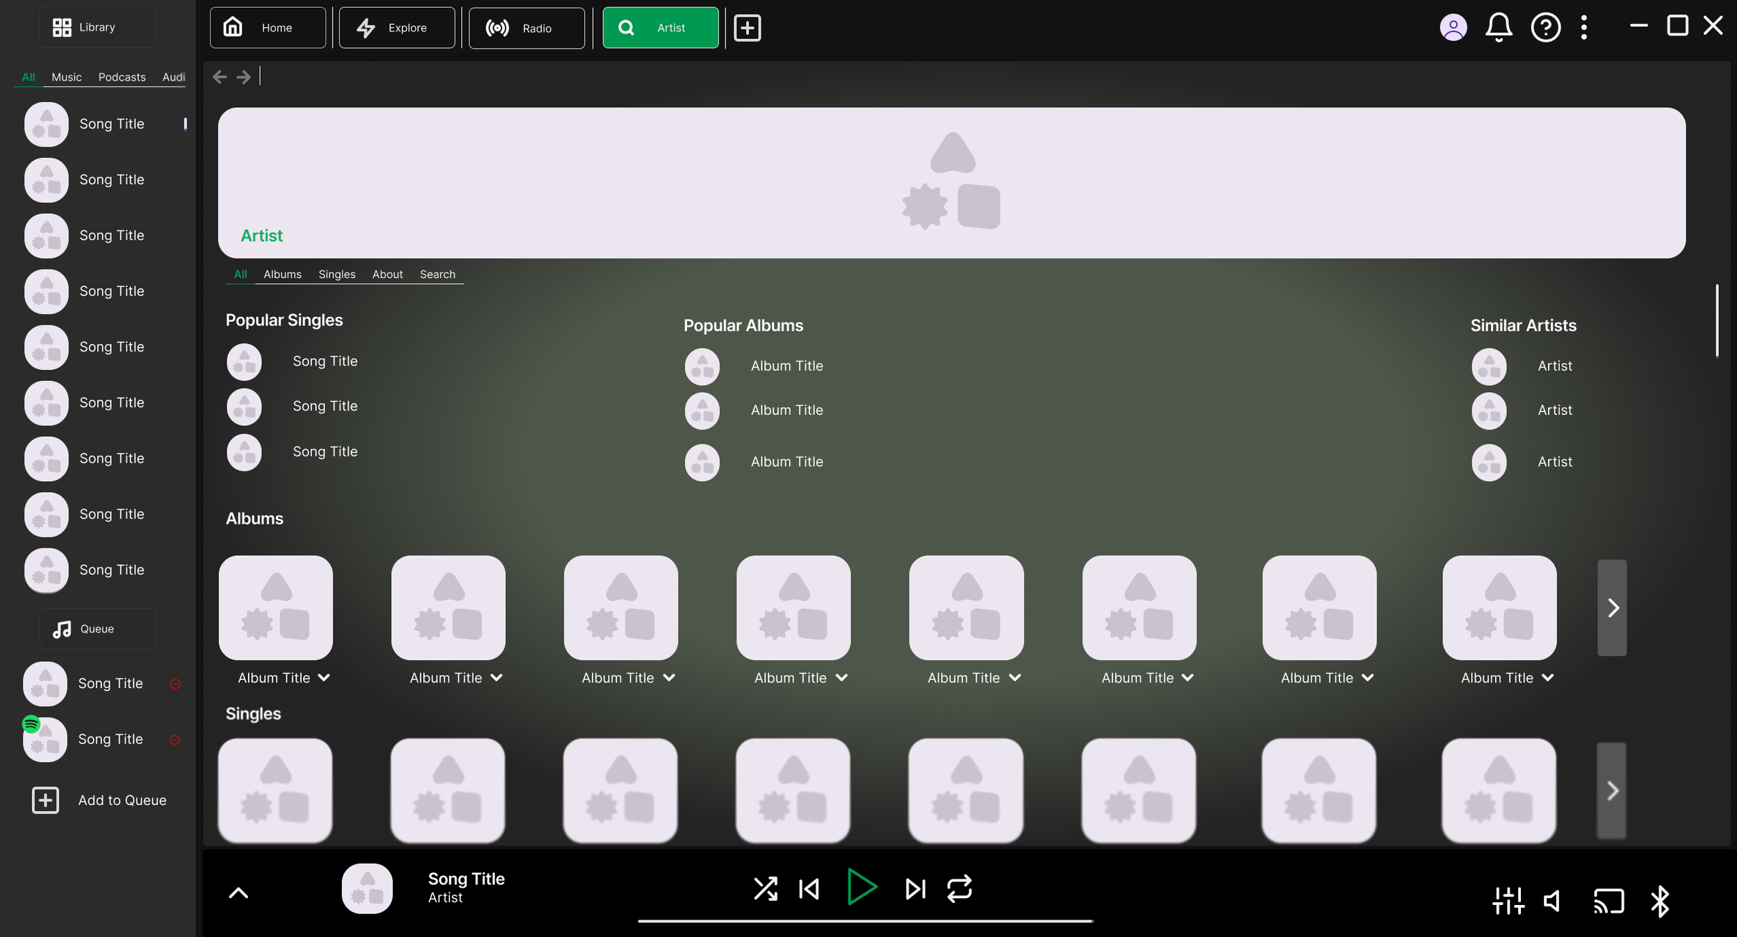This screenshot has width=1737, height=937.
Task: Expand the first Album Title dropdown chevron
Action: click(324, 678)
